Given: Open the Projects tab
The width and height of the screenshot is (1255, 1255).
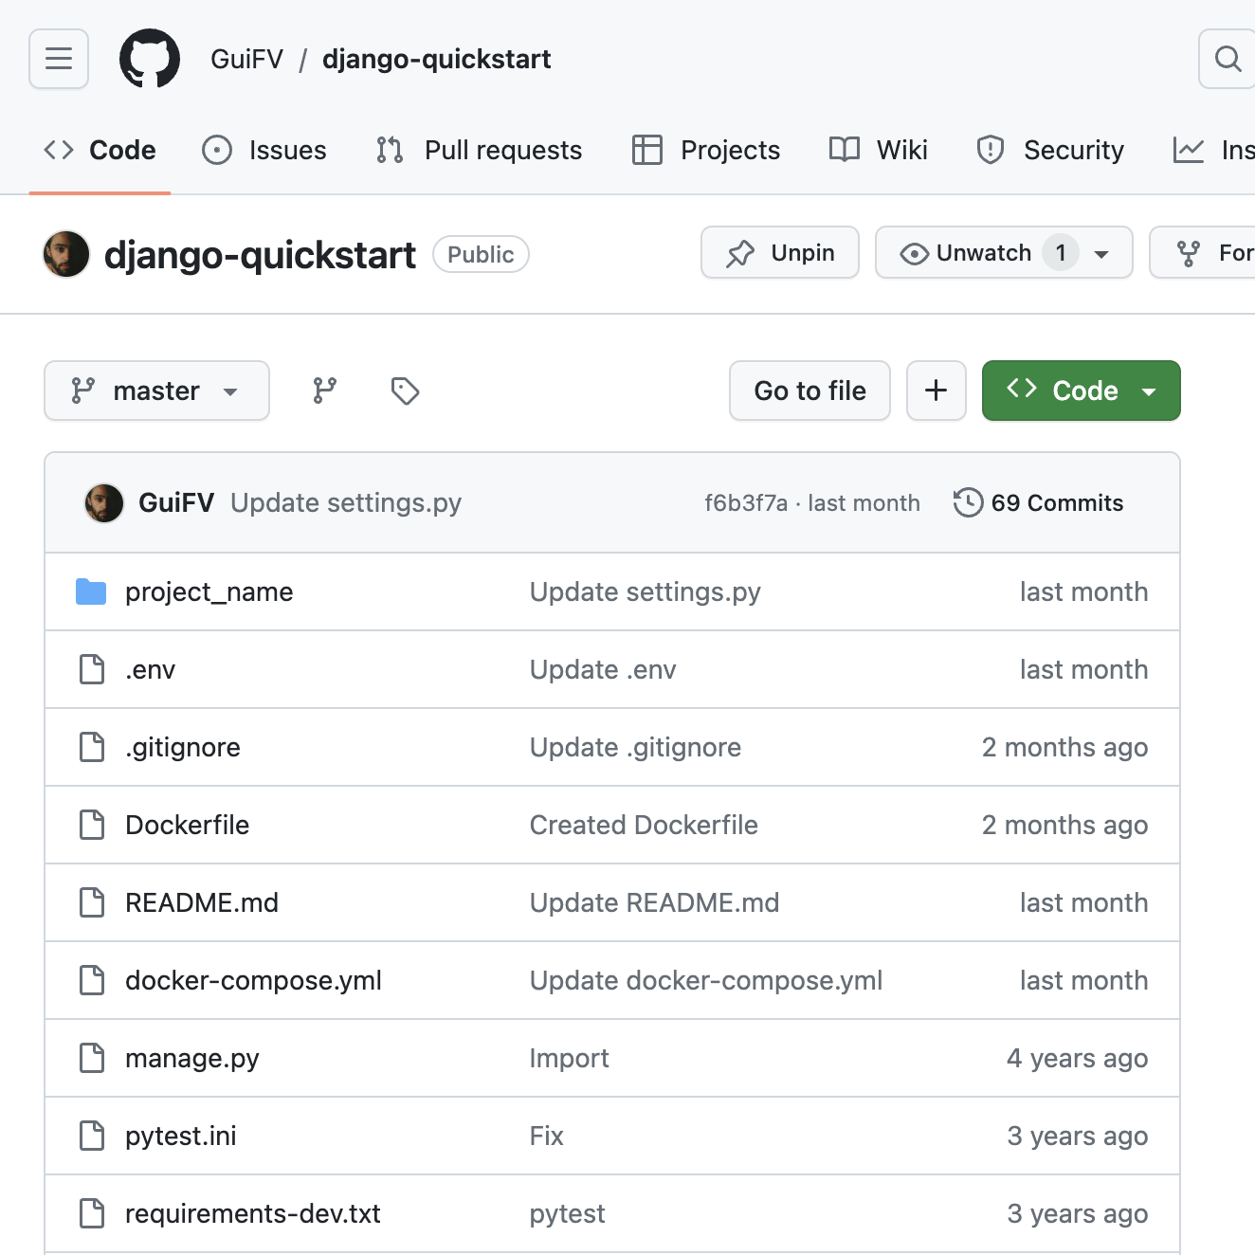Looking at the screenshot, I should click(x=706, y=150).
